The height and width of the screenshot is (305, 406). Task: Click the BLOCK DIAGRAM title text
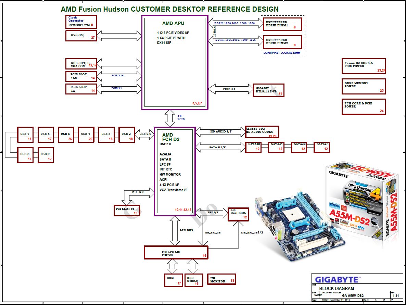337,289
